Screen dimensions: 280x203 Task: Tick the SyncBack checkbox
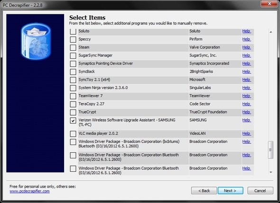[x=73, y=72]
